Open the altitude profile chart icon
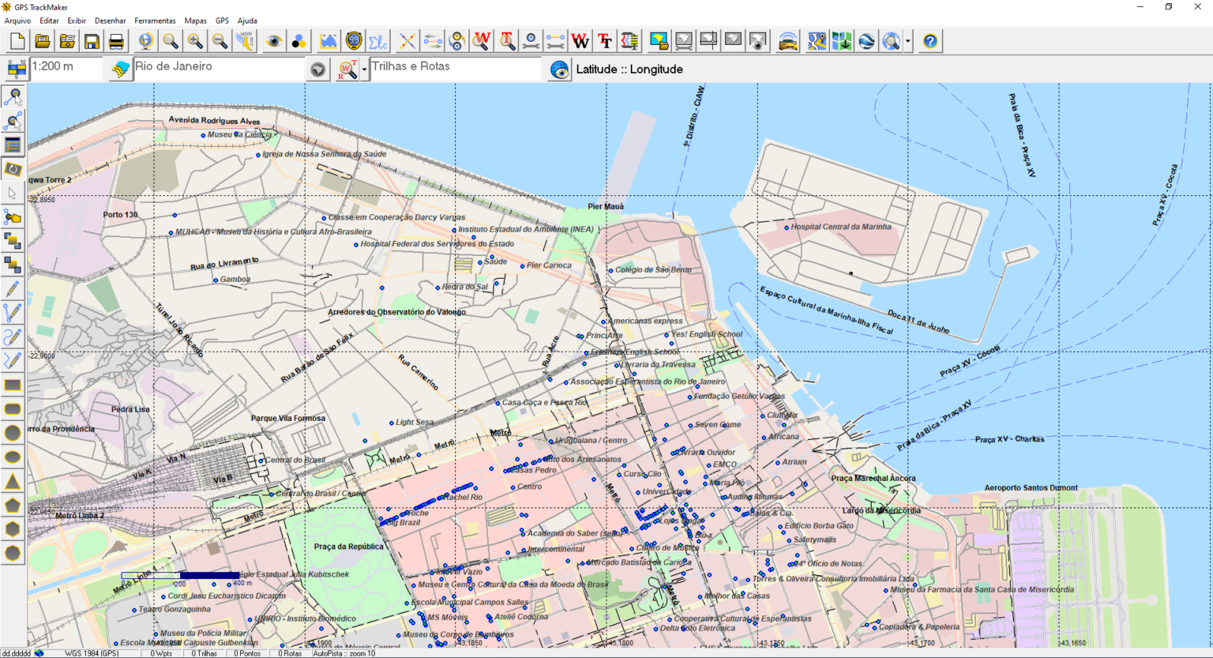 329,41
